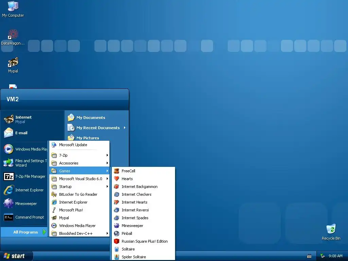Image resolution: width=348 pixels, height=261 pixels.
Task: Click the Solitaire card icon
Action: tap(117, 249)
